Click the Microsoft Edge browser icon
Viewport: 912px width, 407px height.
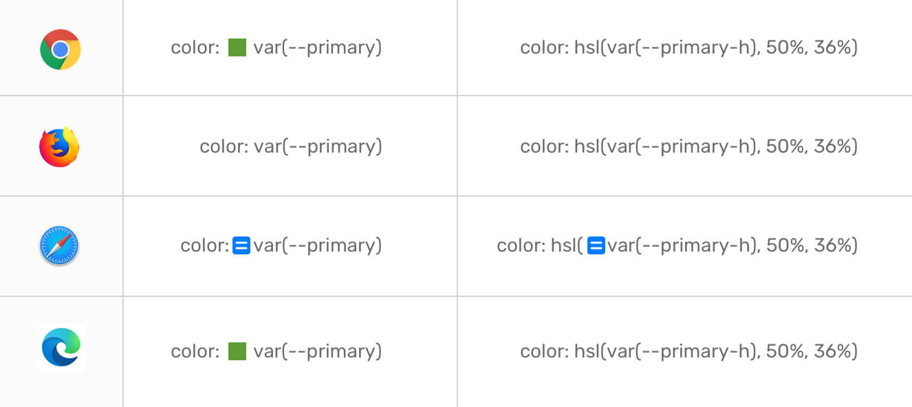tap(61, 347)
